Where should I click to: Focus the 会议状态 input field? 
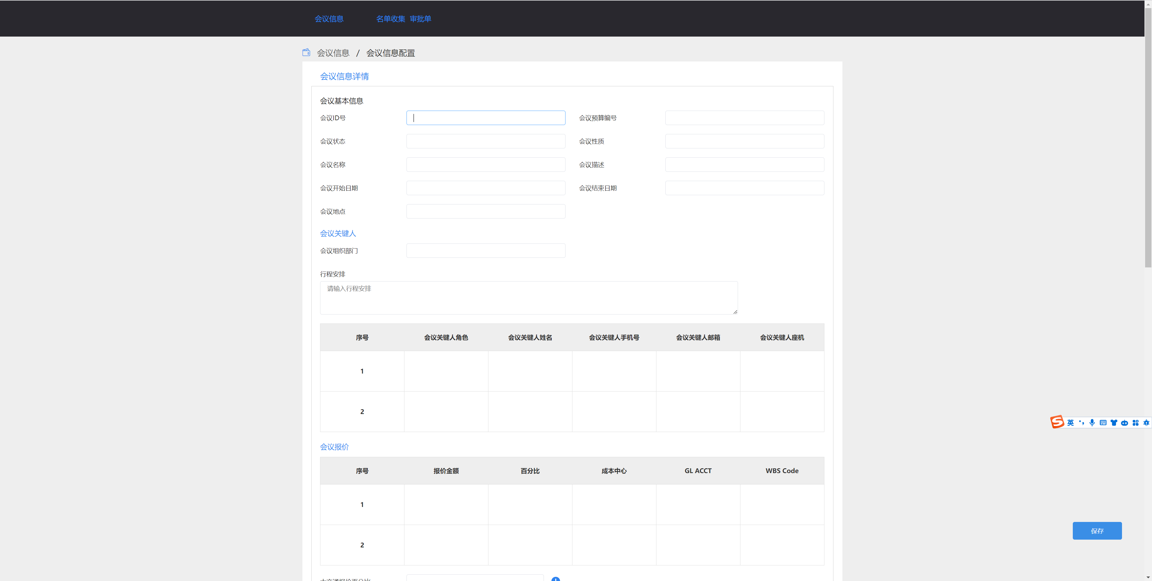pyautogui.click(x=486, y=141)
